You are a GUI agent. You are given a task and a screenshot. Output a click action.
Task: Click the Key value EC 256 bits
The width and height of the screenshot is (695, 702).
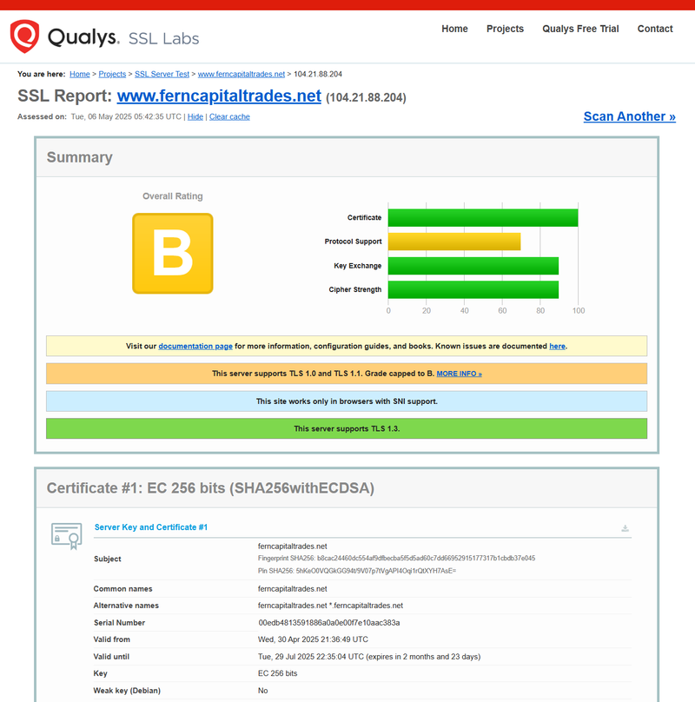(x=278, y=673)
